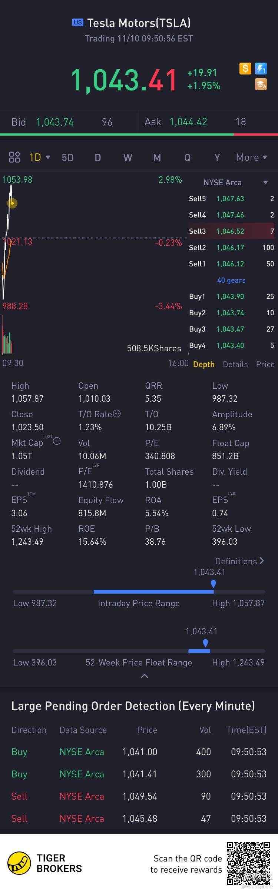The image size is (278, 893).
Task: Tap the Amplitude value 6.89%
Action: click(x=224, y=427)
